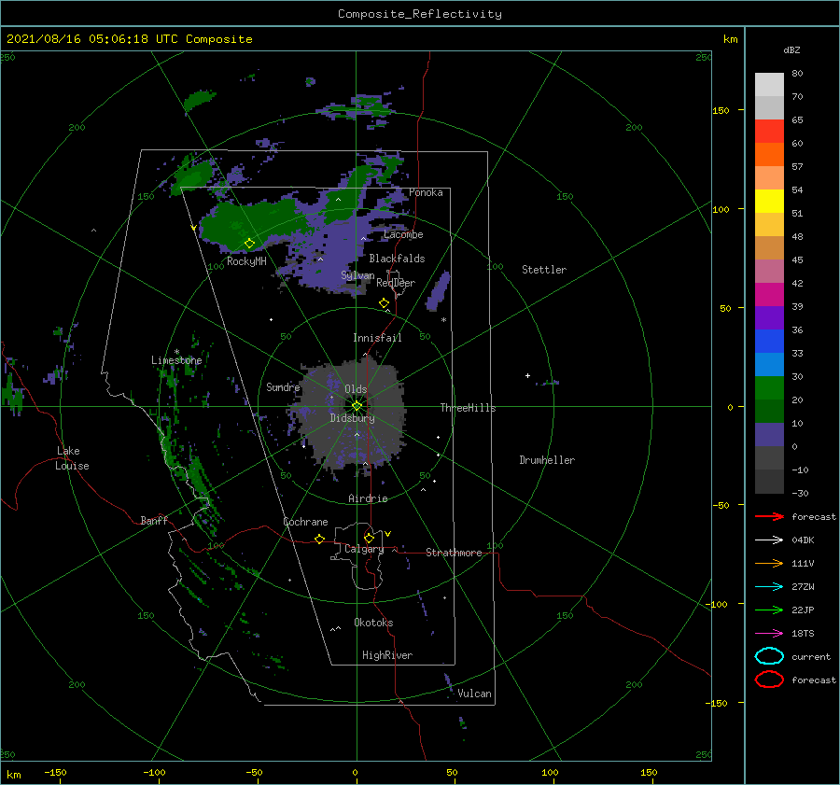
Task: Select the Okotoks label
Action: click(373, 622)
